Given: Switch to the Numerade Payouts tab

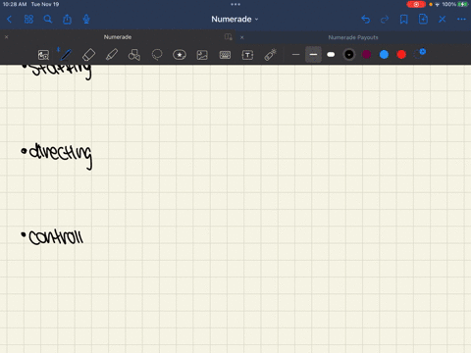Looking at the screenshot, I should point(353,37).
